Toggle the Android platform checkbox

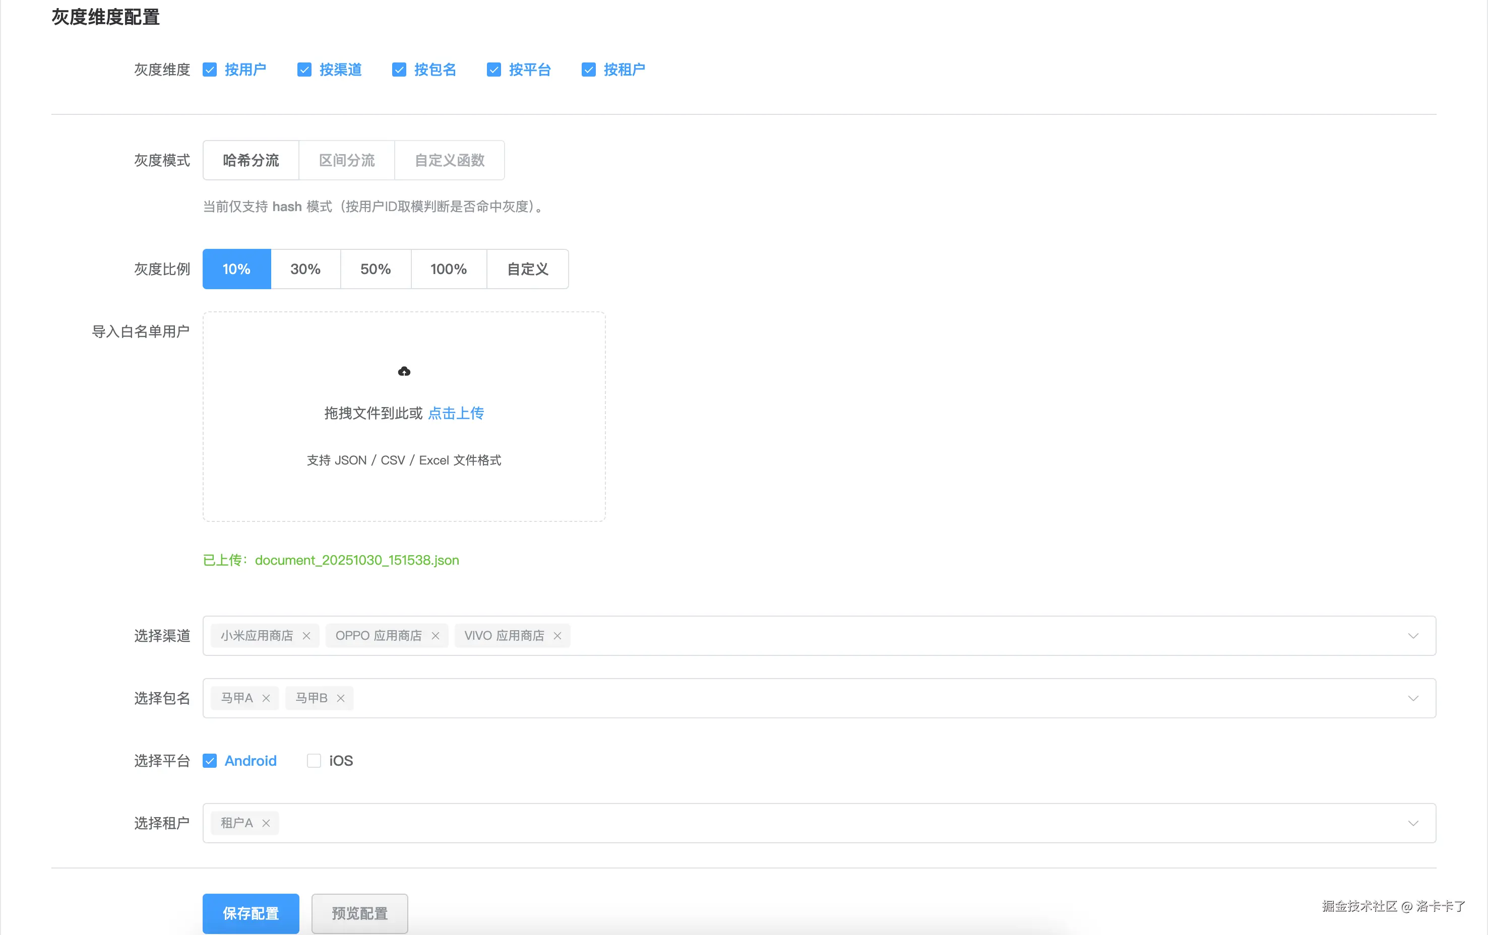(210, 760)
